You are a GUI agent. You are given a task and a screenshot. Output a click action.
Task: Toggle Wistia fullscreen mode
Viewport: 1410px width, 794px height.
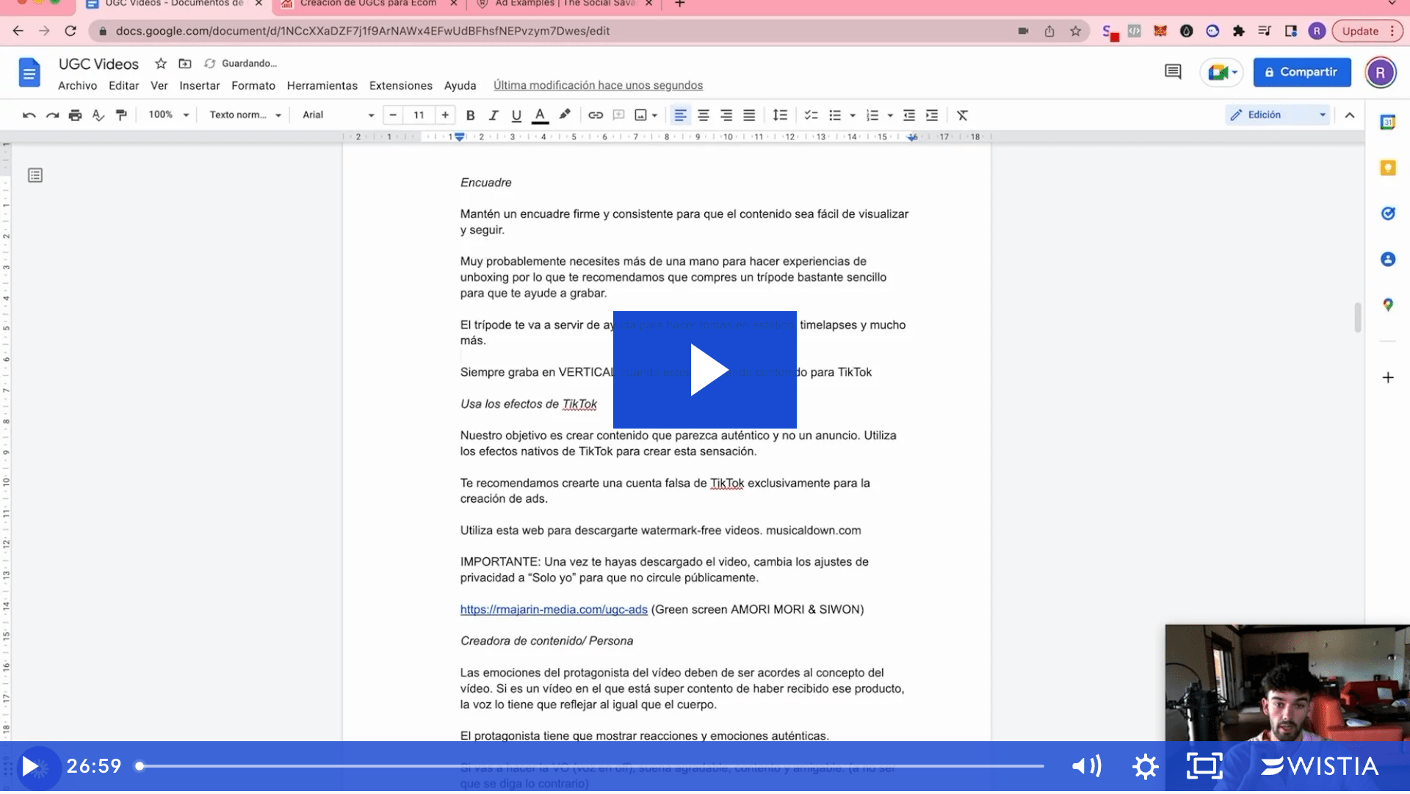1204,766
